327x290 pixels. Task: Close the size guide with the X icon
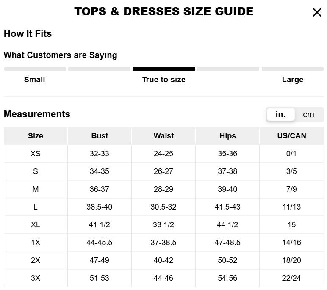[317, 12]
